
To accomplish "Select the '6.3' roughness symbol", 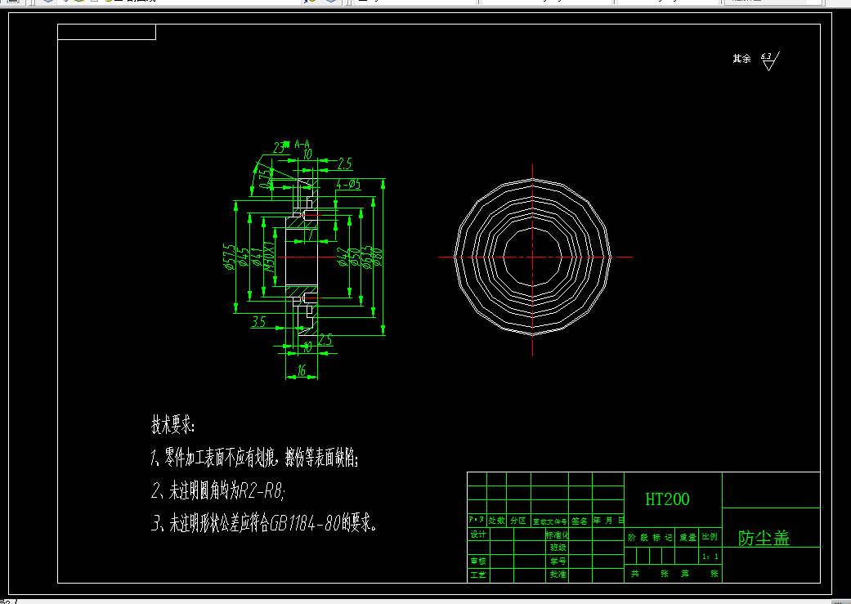I will [769, 60].
